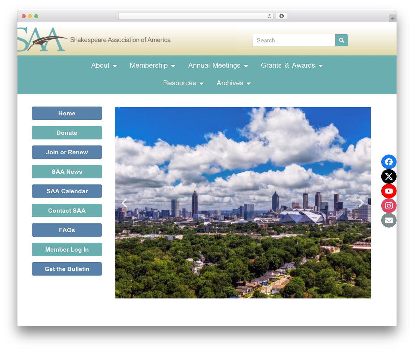The height and width of the screenshot is (351, 414).
Task: Open the About menu item
Action: [x=100, y=65]
